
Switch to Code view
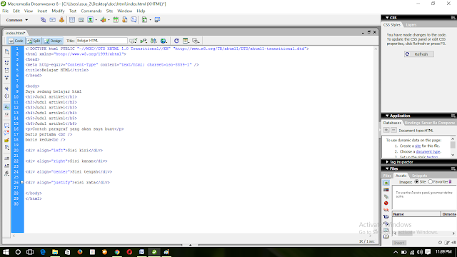coord(16,41)
